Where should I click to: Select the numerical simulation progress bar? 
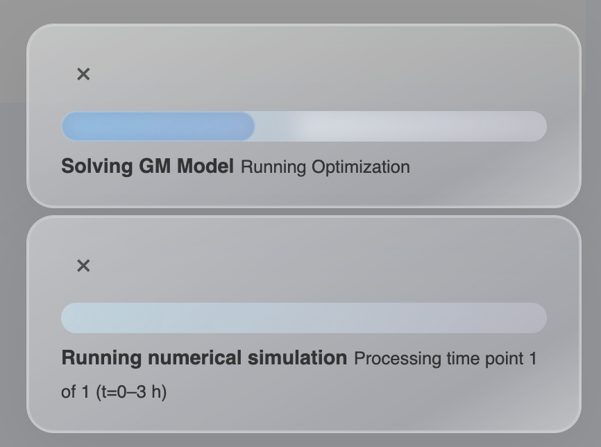303,317
